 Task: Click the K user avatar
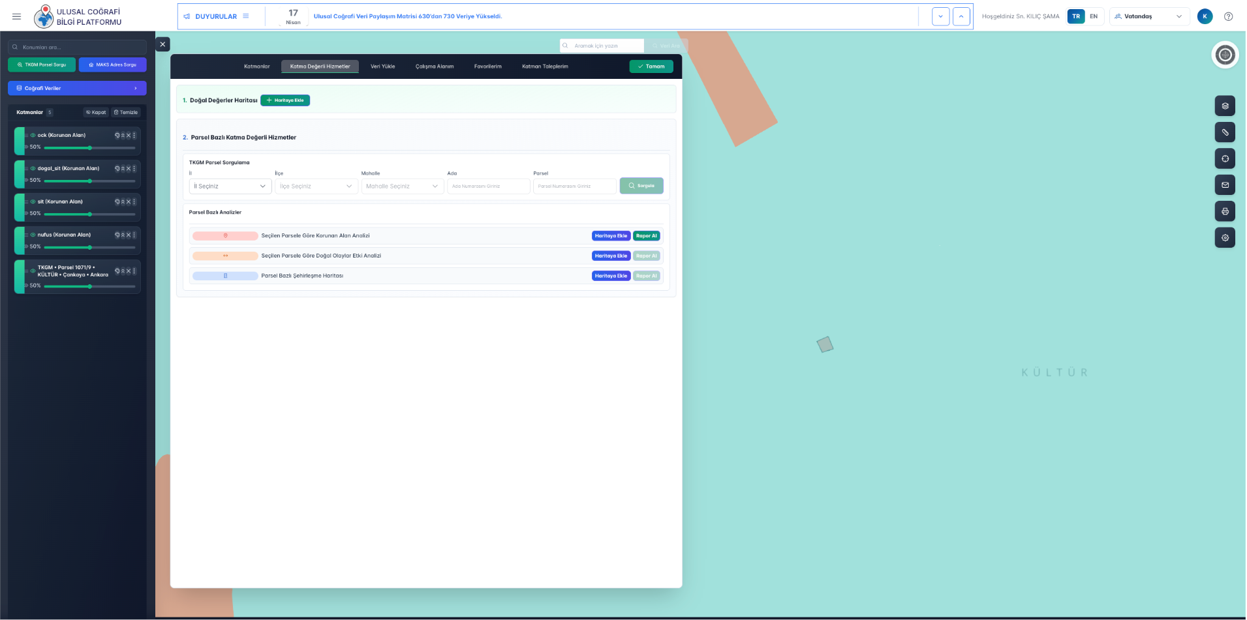pyautogui.click(x=1205, y=16)
